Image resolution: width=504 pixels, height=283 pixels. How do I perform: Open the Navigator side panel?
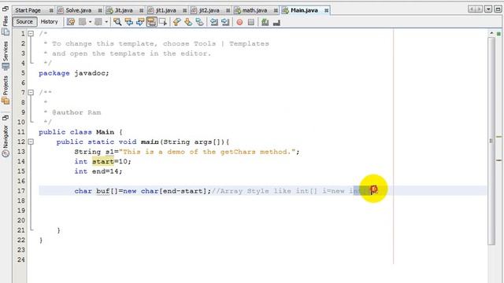click(x=6, y=141)
